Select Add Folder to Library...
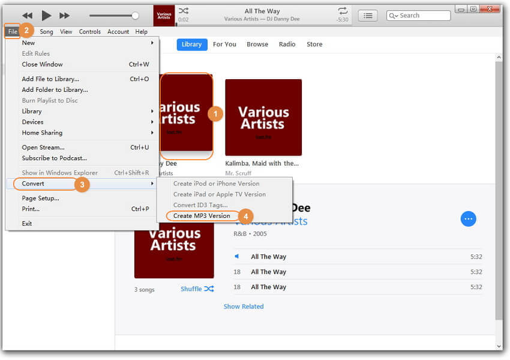The height and width of the screenshot is (360, 510). [x=82, y=90]
